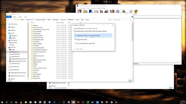
Task: Open the Windows Start menu
Action: click(x=2, y=102)
